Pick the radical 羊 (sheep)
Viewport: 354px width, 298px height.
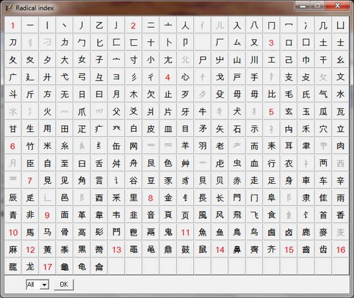point(185,146)
